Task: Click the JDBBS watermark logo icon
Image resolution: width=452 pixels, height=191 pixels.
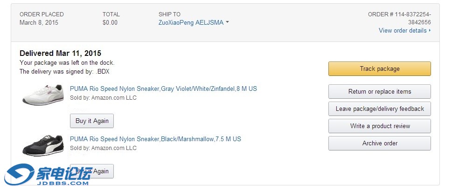Action: tap(19, 175)
